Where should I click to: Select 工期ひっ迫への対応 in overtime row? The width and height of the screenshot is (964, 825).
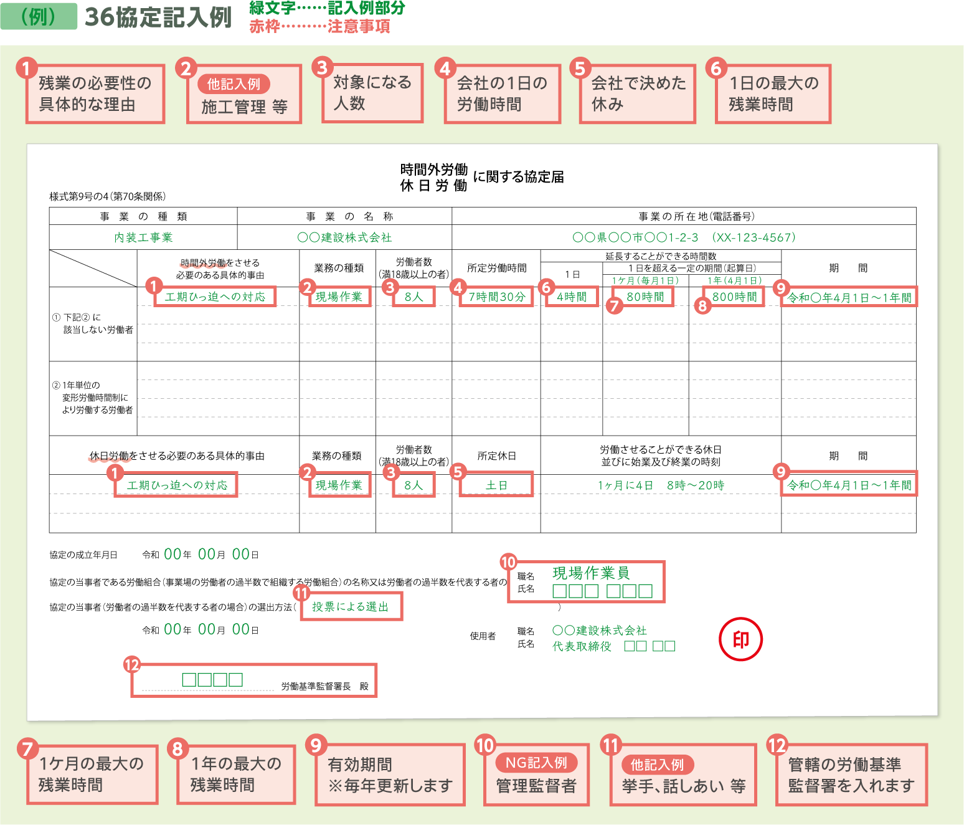pos(215,297)
